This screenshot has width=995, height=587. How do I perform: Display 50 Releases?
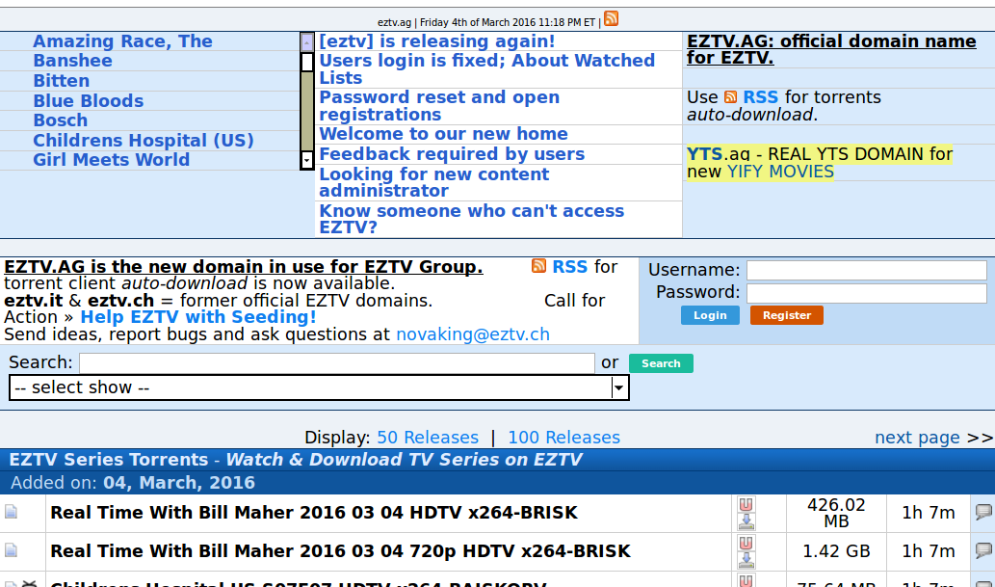(428, 438)
